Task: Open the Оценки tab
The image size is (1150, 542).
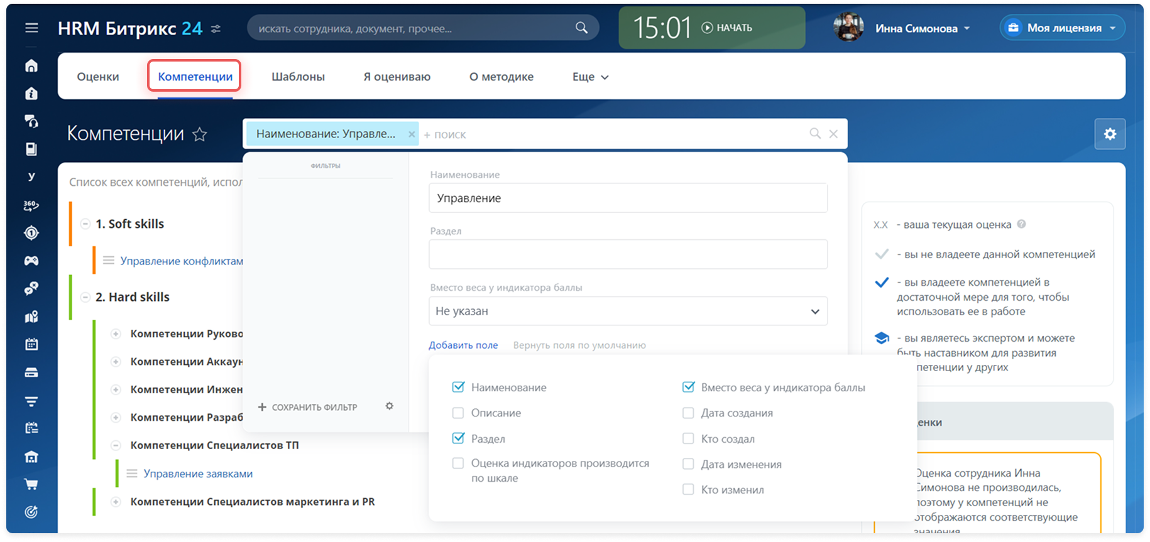Action: click(x=98, y=77)
